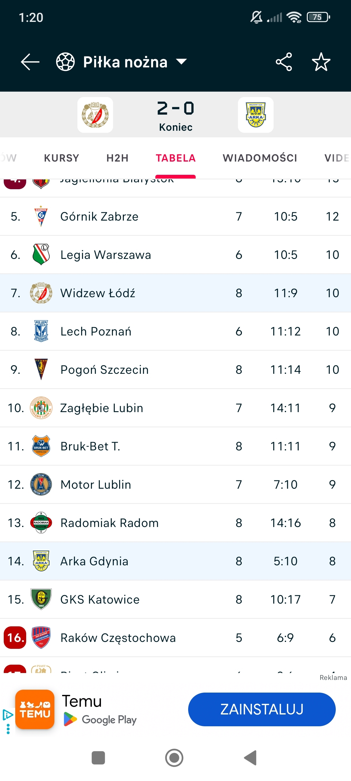
Task: Tap the Arka Gdynia crest in scoreboard
Action: [255, 115]
